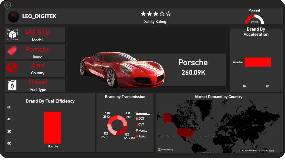Click the LEO_DIGITEK title text
Image resolution: width=285 pixels, height=160 pixels.
pyautogui.click(x=39, y=16)
